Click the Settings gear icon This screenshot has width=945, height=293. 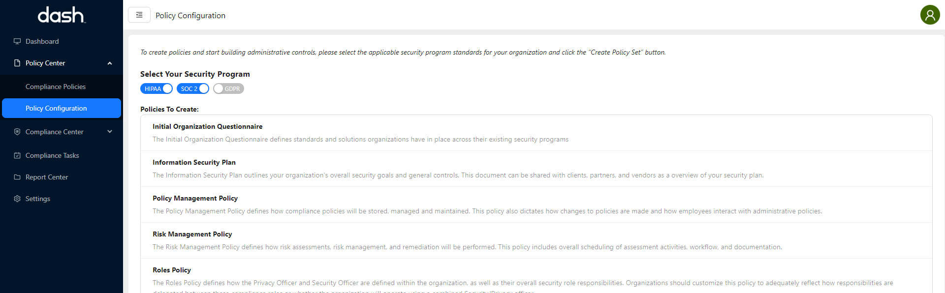[x=17, y=199]
